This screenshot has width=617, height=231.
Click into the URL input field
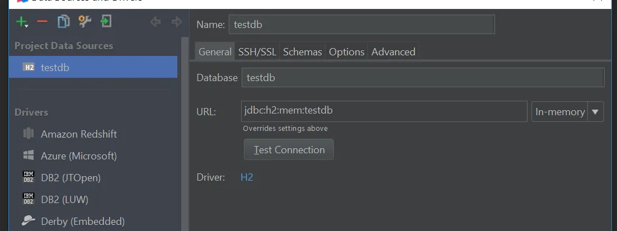[384, 111]
